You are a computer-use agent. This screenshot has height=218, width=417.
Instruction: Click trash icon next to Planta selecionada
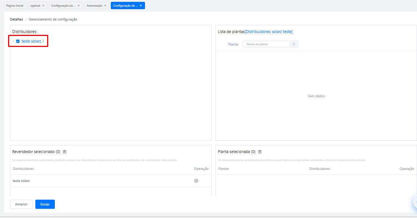pyautogui.click(x=259, y=152)
